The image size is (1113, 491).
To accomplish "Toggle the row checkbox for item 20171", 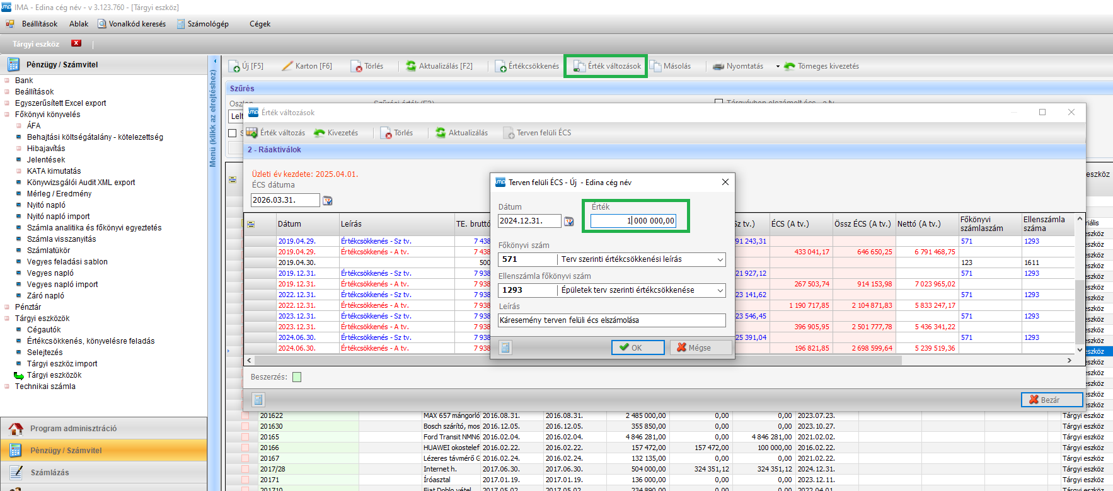I will click(246, 480).
